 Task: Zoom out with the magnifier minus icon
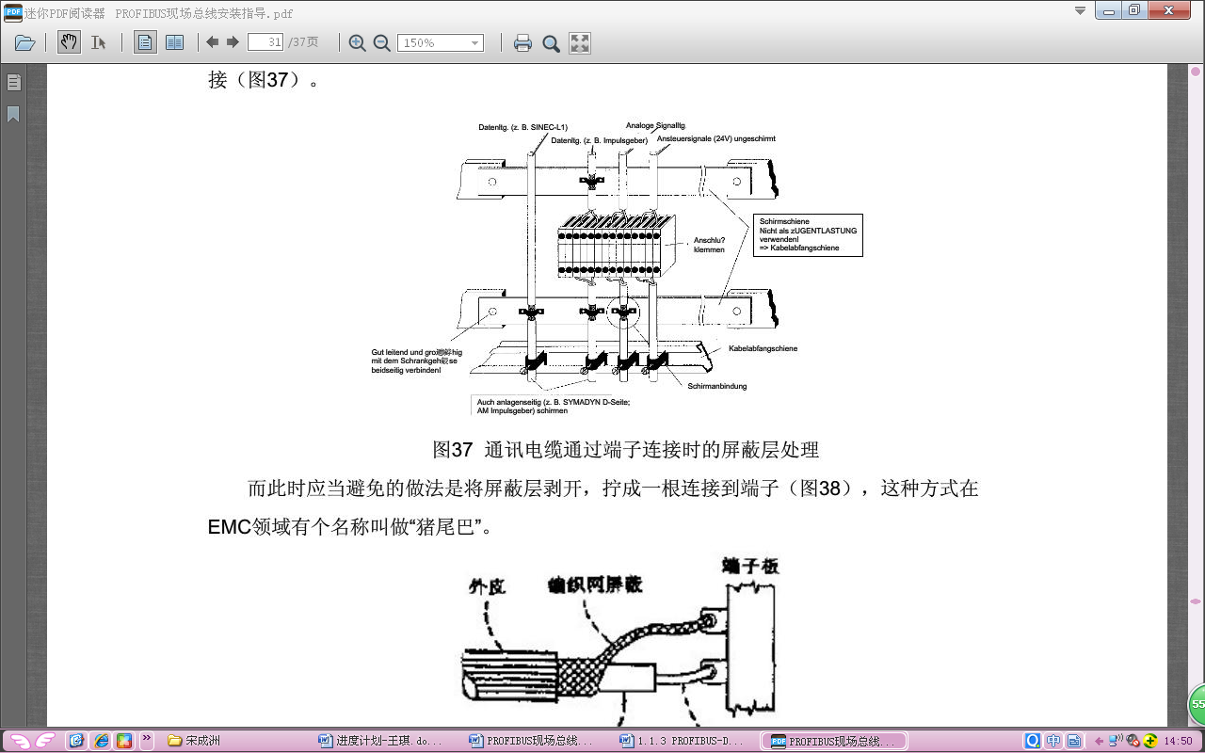pos(381,42)
